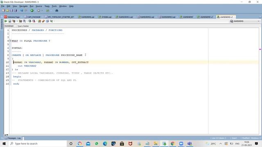262x147 pixels.
Task: Show hidden system tray icons chevron
Action: point(221,143)
